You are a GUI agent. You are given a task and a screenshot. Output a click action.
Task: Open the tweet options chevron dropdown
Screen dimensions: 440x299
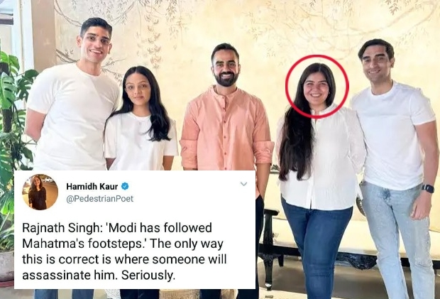coord(243,184)
